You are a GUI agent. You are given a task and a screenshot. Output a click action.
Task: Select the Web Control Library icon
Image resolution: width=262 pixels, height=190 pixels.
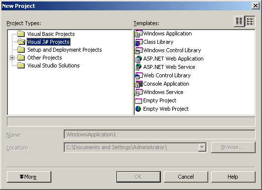tap(139, 75)
